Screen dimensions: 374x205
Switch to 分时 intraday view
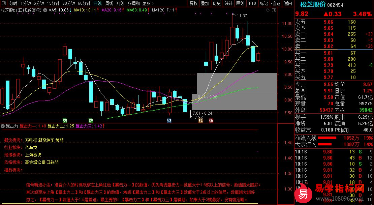tap(13, 3)
